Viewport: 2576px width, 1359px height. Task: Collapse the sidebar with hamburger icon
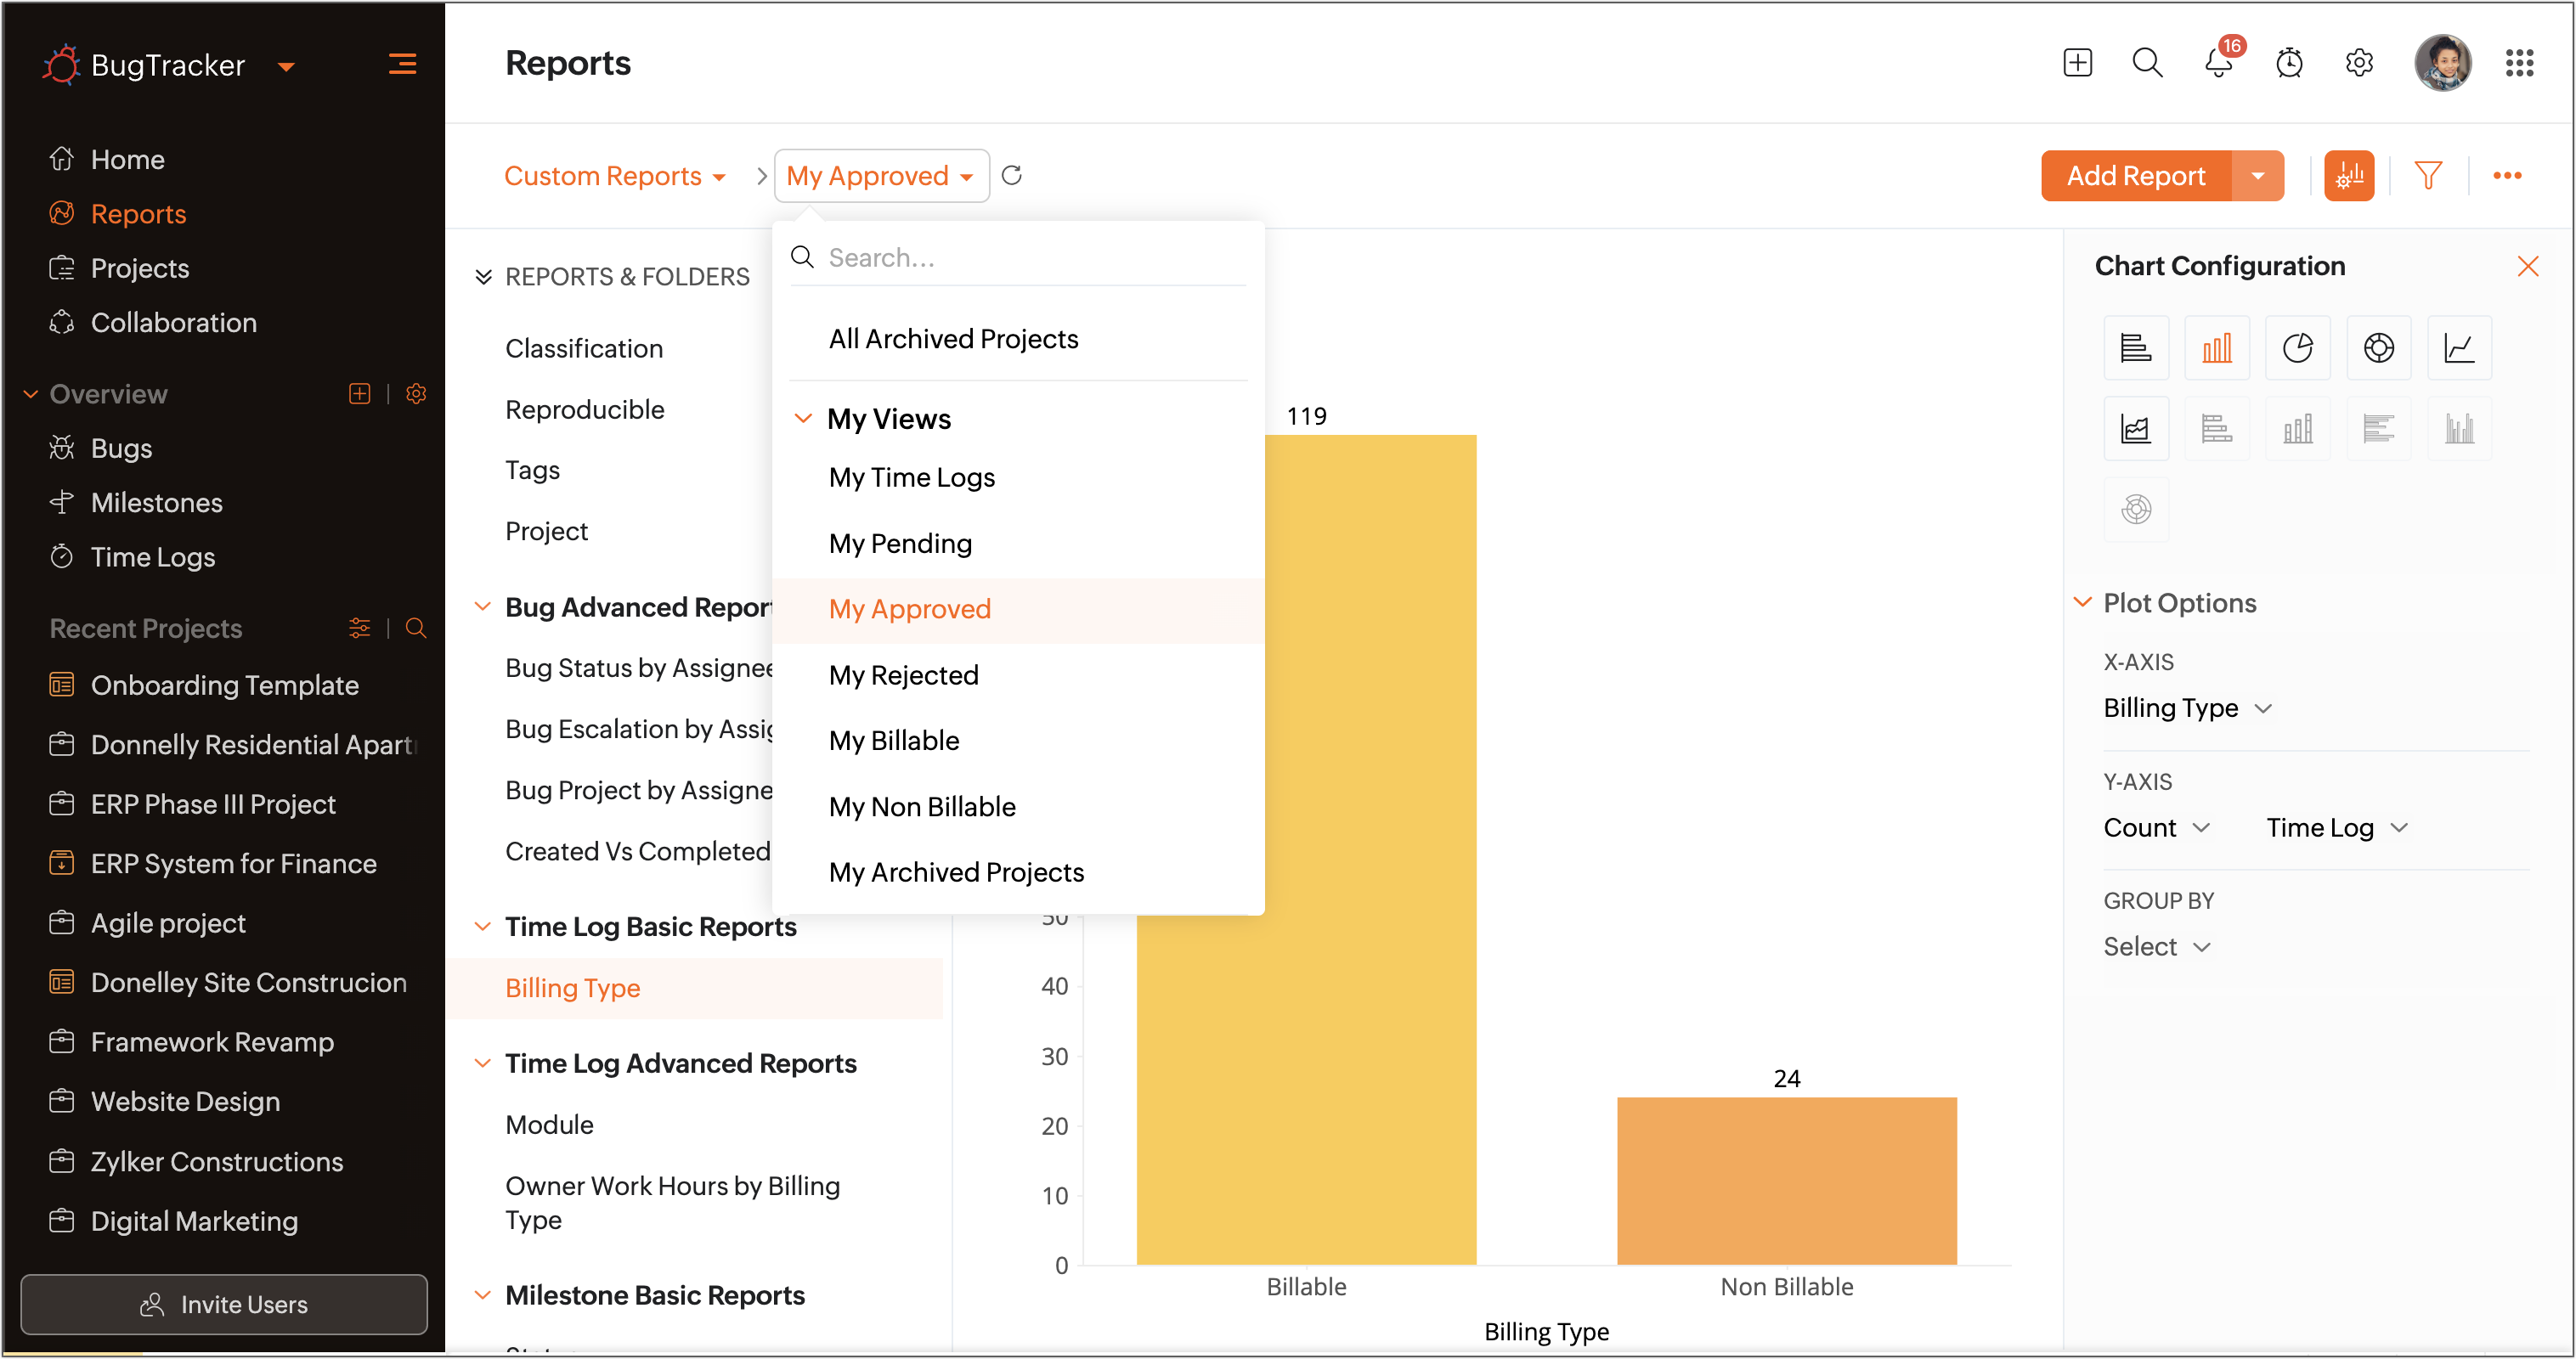pyautogui.click(x=402, y=65)
